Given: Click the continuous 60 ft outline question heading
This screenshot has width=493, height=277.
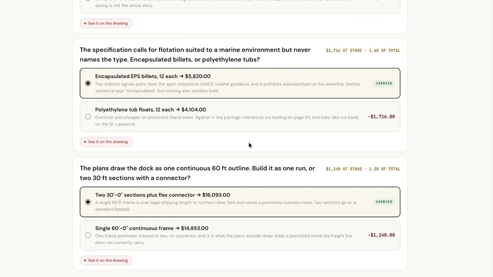Looking at the screenshot, I should [x=197, y=173].
